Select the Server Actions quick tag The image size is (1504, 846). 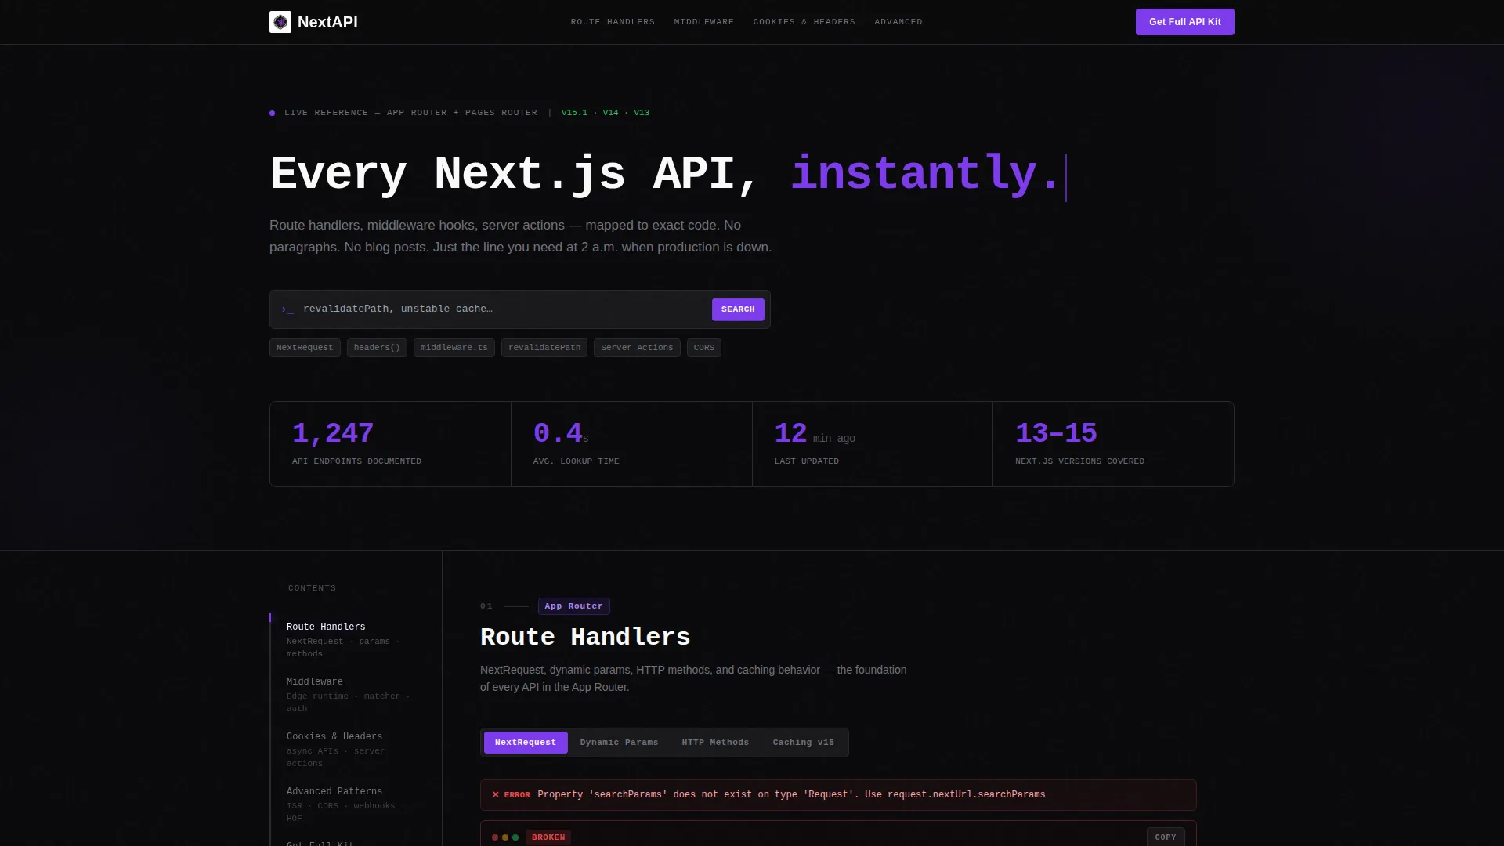pos(637,348)
